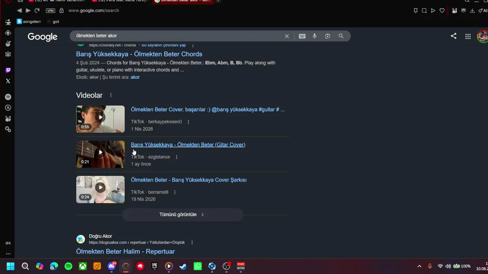Open the Google account profile avatar
Image resolution: width=488 pixels, height=274 pixels.
pyautogui.click(x=483, y=37)
